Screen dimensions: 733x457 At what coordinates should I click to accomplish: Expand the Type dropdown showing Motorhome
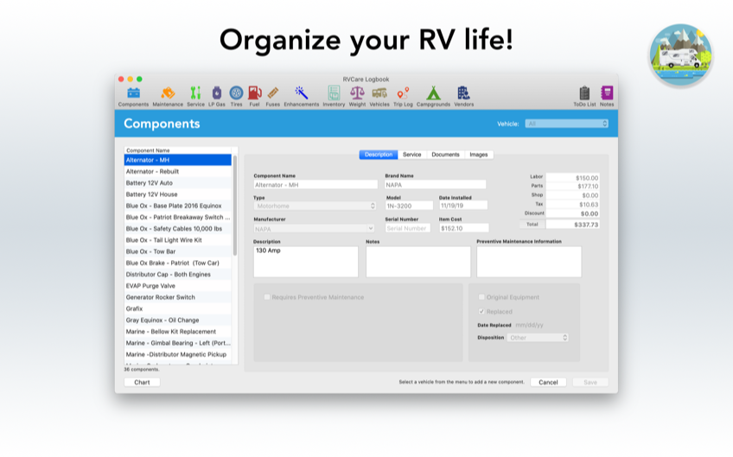[315, 206]
